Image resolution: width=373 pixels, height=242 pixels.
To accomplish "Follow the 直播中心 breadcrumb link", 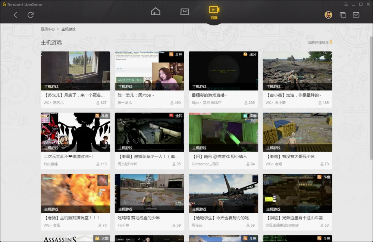I will pos(48,29).
